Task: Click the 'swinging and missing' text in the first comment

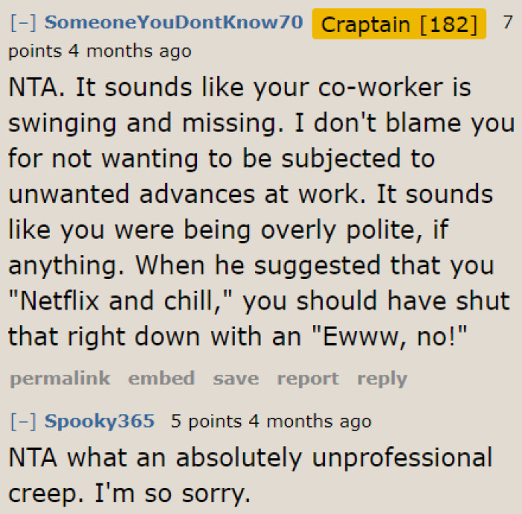Action: (142, 123)
